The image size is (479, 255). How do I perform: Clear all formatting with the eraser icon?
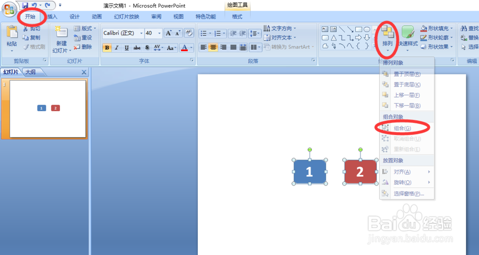pos(189,33)
